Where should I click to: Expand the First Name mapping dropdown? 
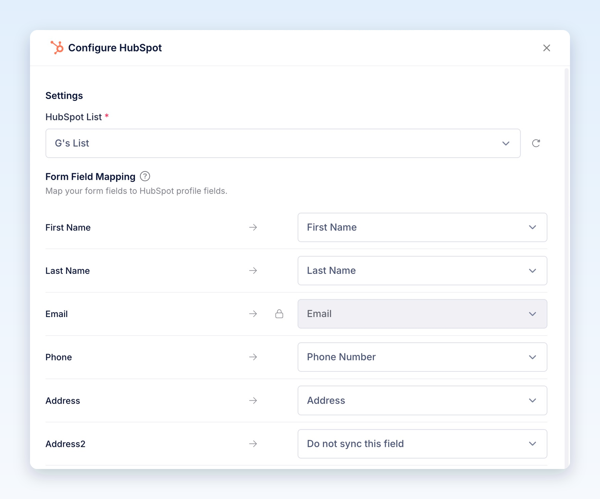(x=422, y=227)
